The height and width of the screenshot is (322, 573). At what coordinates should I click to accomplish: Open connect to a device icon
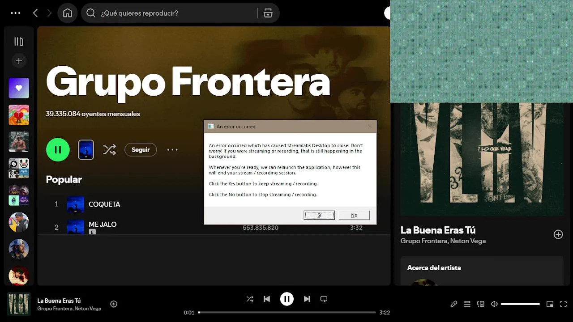pyautogui.click(x=481, y=304)
